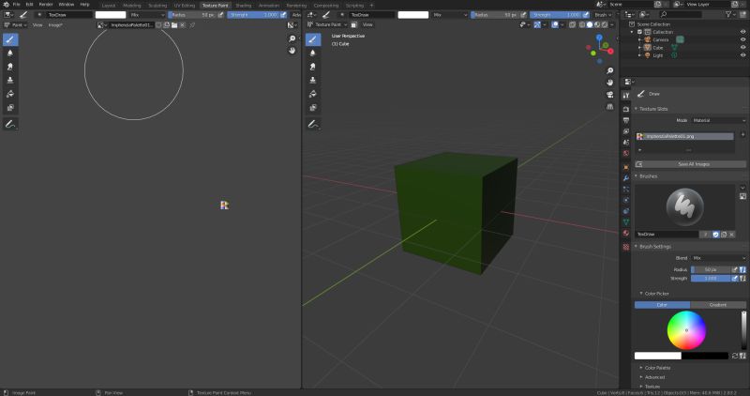Toggle strength pressure sensitivity in Brush Settings
The height and width of the screenshot is (396, 750).
735,278
